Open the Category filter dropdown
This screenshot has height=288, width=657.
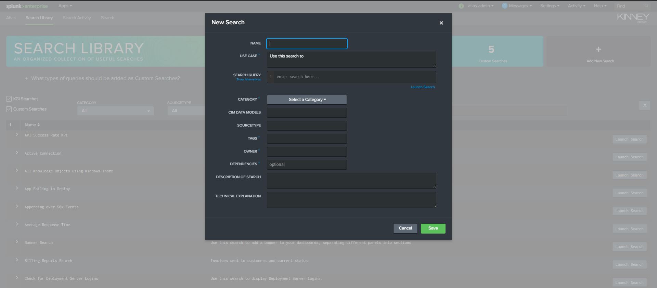click(115, 111)
